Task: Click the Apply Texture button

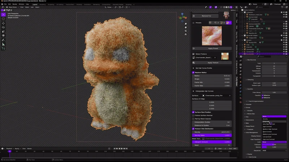Action: (x=212, y=63)
